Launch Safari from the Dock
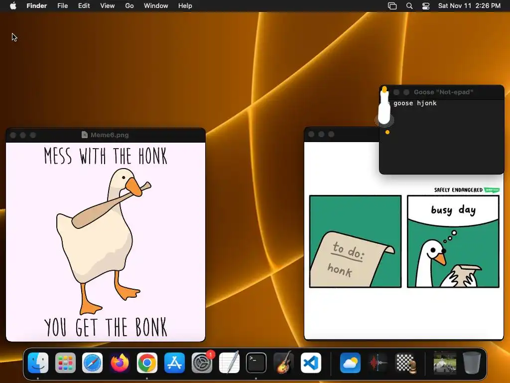The height and width of the screenshot is (383, 510). (x=92, y=363)
